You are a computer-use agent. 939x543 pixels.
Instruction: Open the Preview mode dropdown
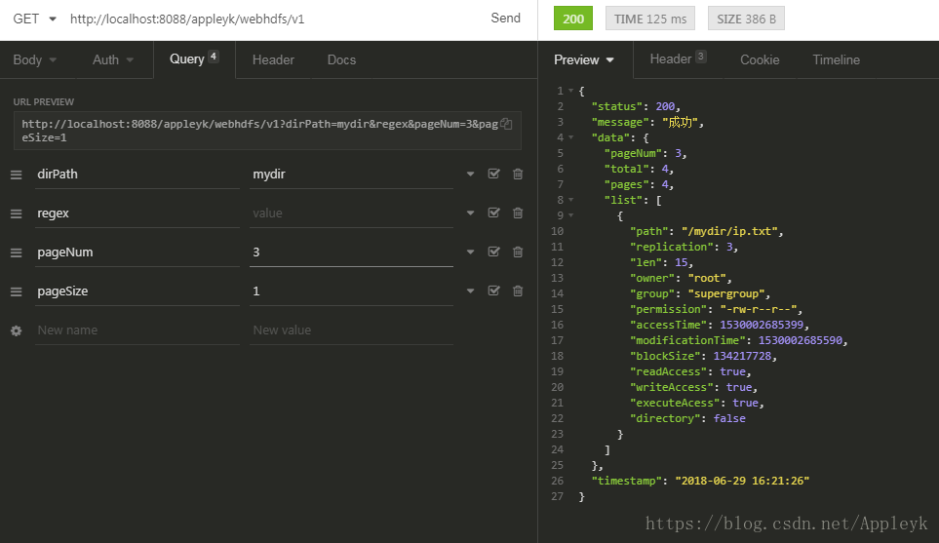point(584,59)
